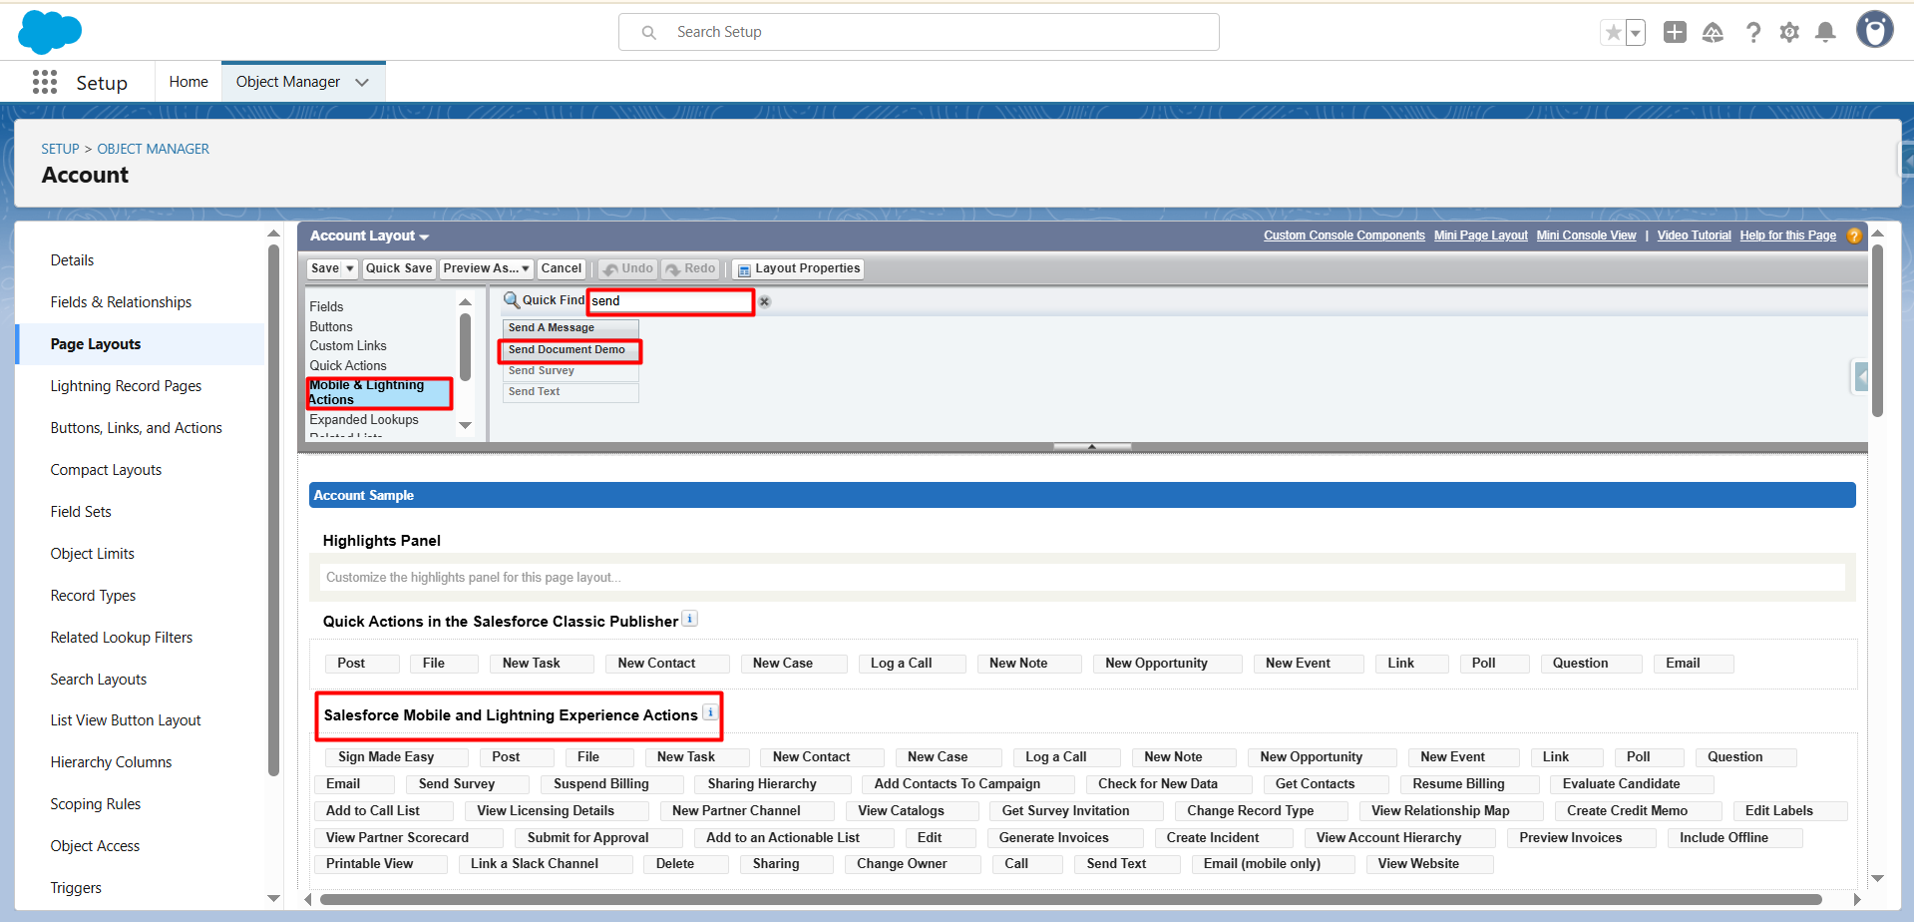View the notifications bell

point(1825,33)
